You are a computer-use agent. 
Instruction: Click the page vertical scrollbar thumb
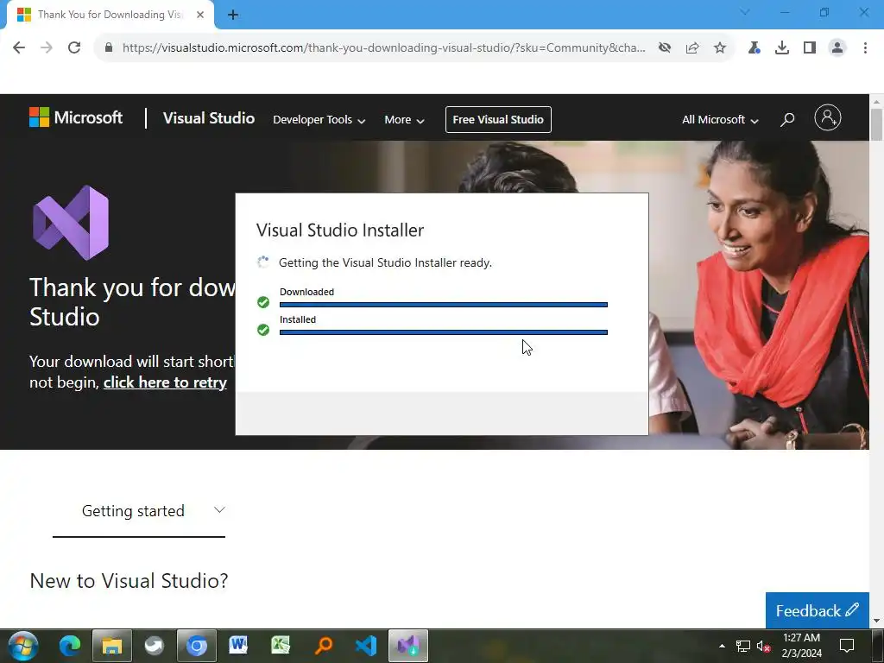876,124
